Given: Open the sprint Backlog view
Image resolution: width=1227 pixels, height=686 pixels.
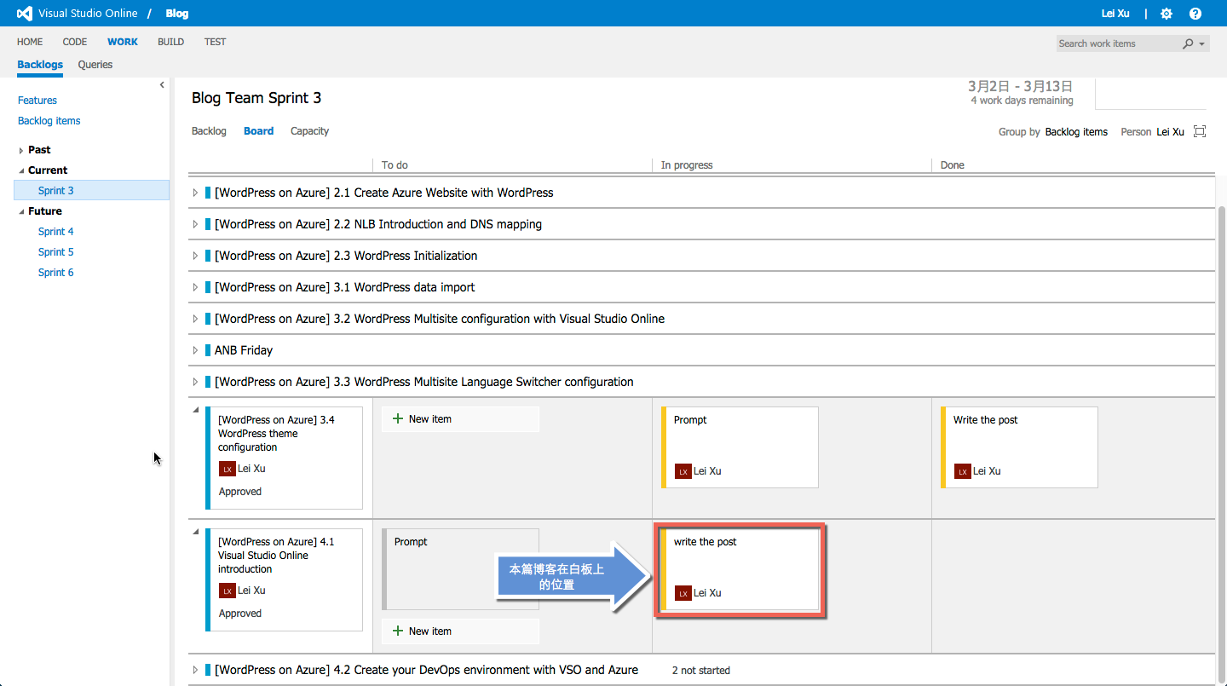Looking at the screenshot, I should [209, 131].
